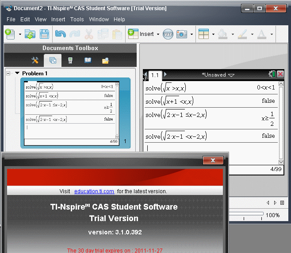Click the line color brush icon

tap(242, 34)
